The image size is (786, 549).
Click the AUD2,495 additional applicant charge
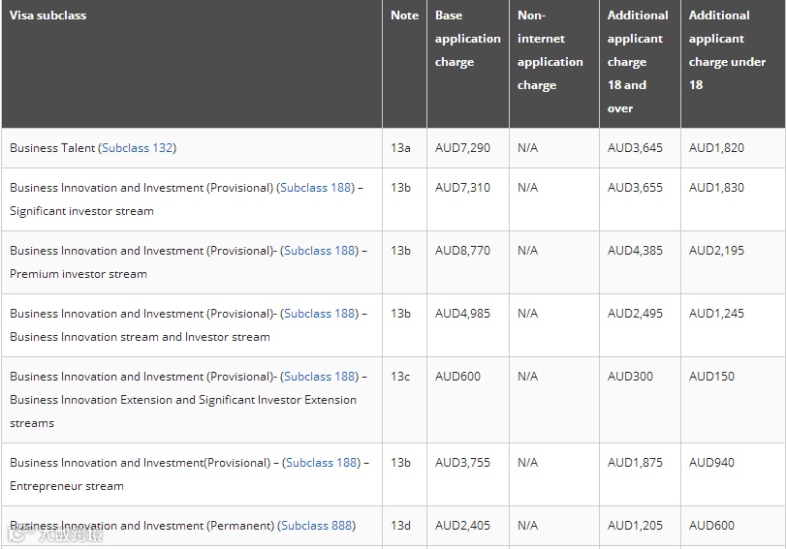point(635,314)
